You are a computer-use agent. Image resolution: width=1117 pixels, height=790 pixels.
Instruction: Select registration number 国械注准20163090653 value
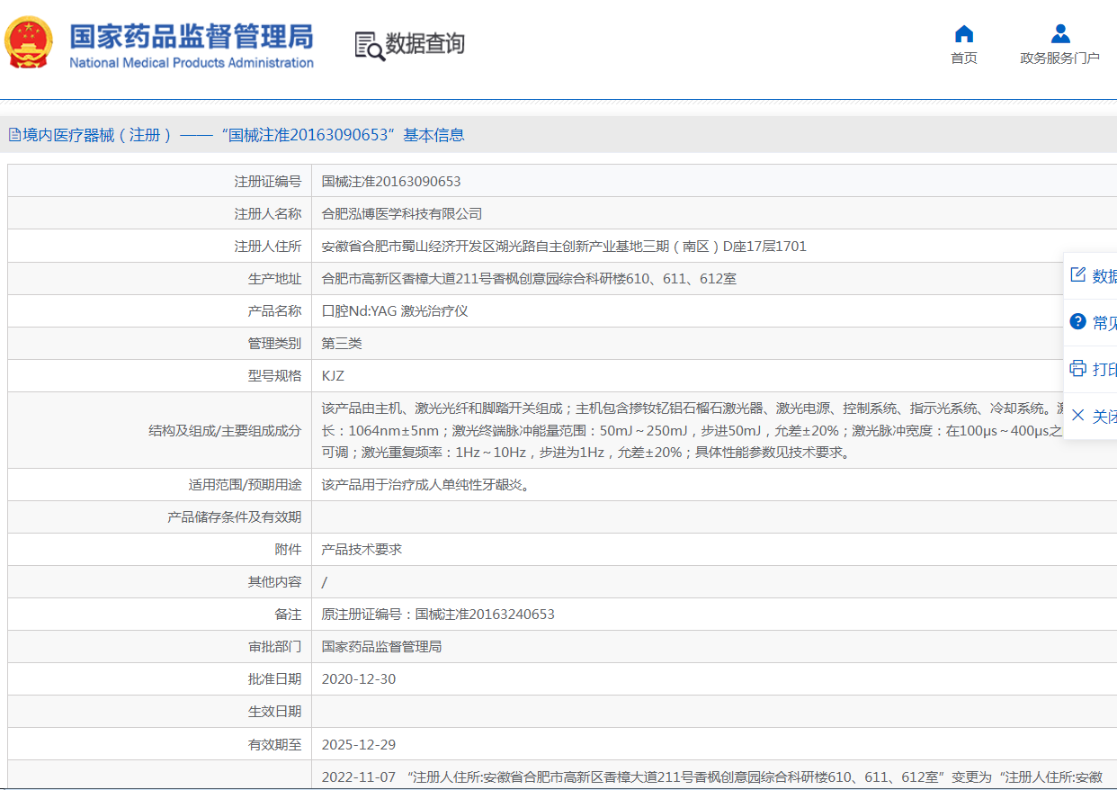(x=391, y=181)
